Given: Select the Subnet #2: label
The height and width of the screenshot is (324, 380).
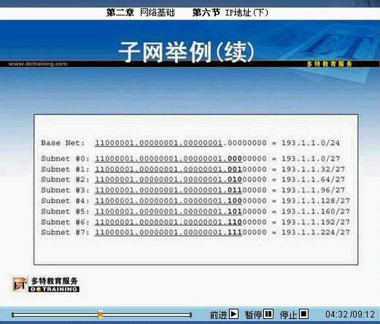Looking at the screenshot, I should coord(65,180).
